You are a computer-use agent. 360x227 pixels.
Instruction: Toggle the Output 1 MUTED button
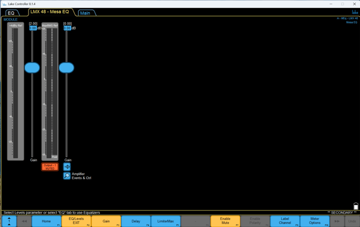50,167
